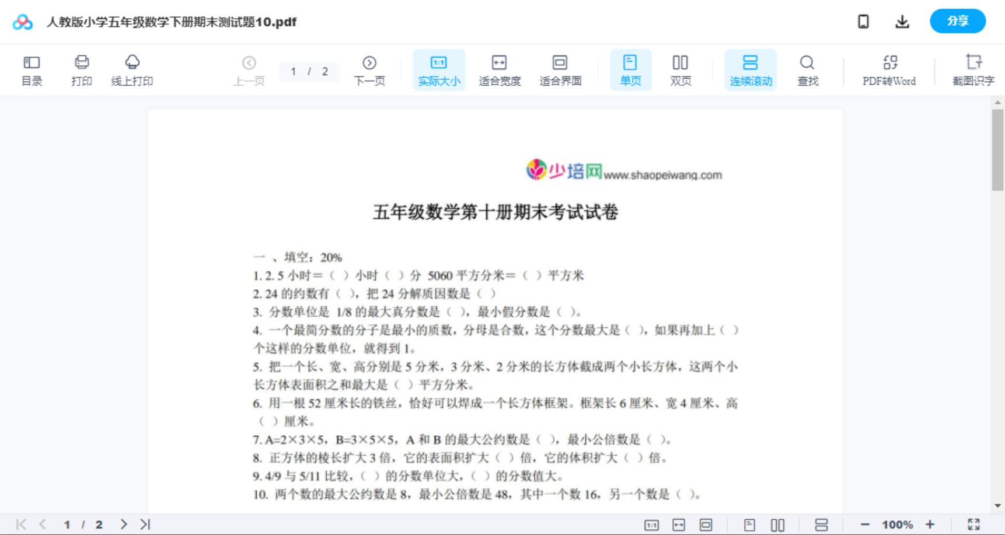Enable 适合宽度 fit width mode

click(500, 69)
